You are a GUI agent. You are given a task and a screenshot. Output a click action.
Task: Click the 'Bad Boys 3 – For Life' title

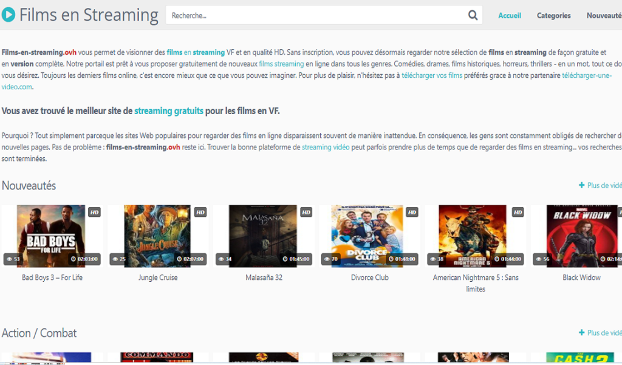click(52, 278)
